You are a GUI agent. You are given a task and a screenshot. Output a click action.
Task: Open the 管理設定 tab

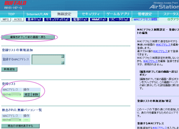145,14
